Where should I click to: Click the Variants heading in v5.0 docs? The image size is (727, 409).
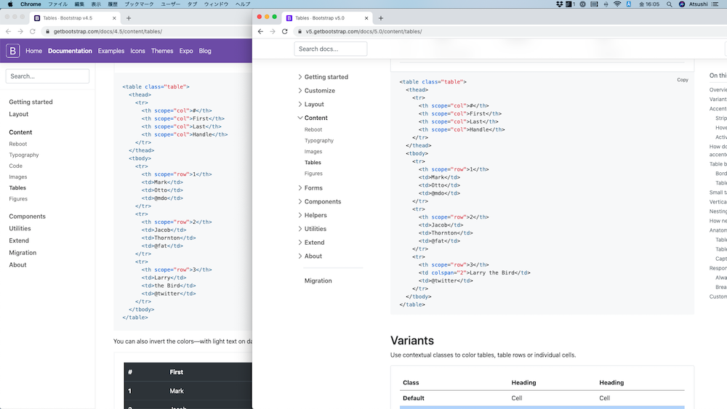412,341
